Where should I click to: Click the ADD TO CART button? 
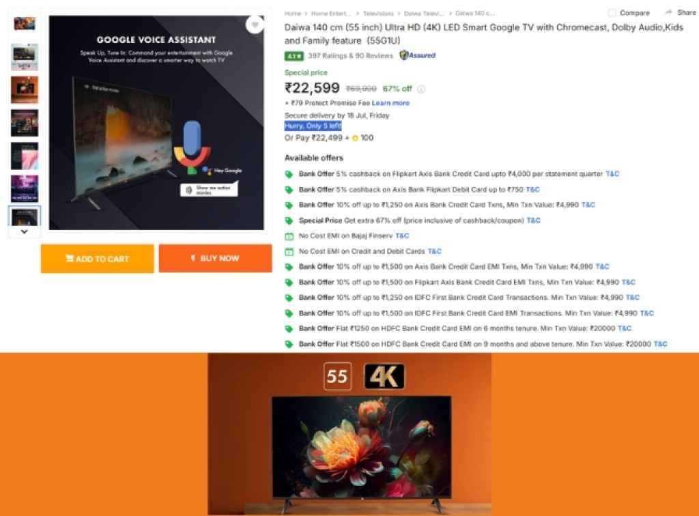pyautogui.click(x=97, y=259)
